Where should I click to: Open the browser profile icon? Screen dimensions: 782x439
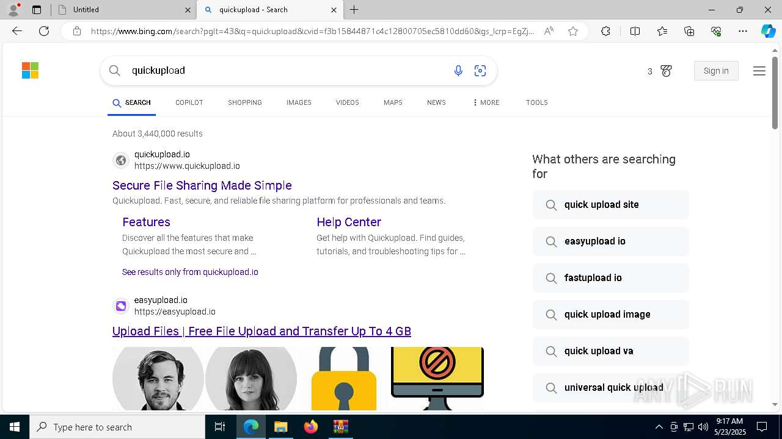pos(13,10)
